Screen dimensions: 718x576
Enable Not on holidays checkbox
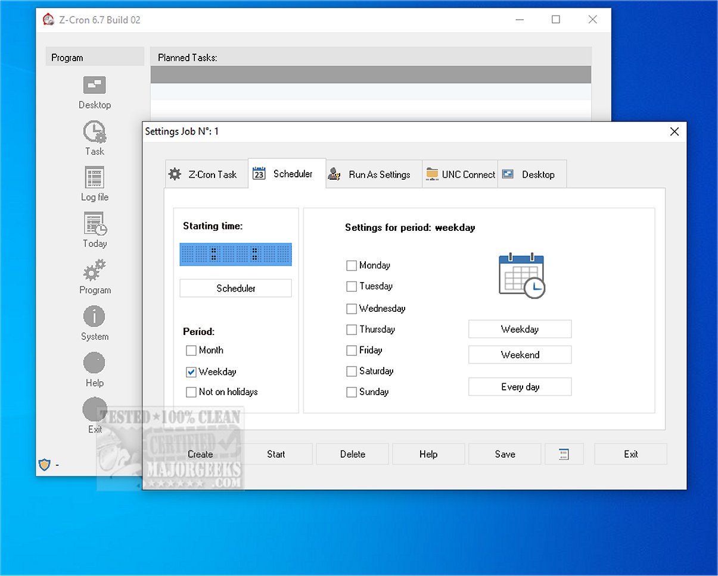[x=191, y=392]
